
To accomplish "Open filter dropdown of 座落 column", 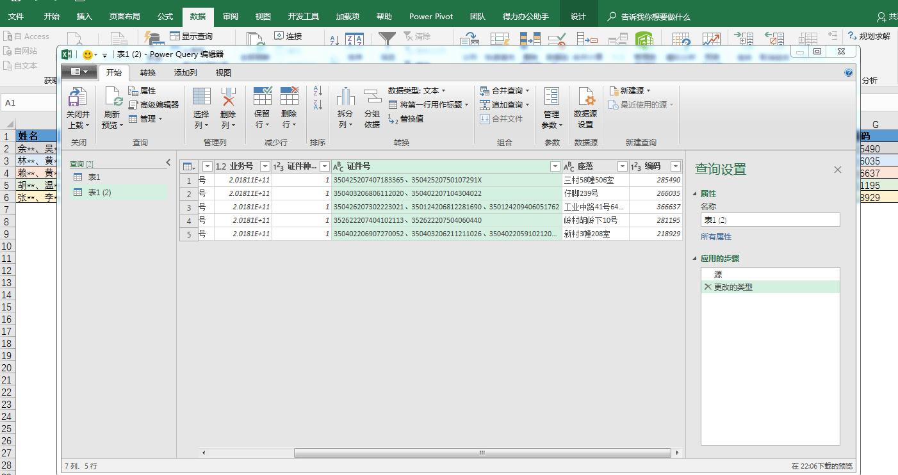I will (x=622, y=166).
